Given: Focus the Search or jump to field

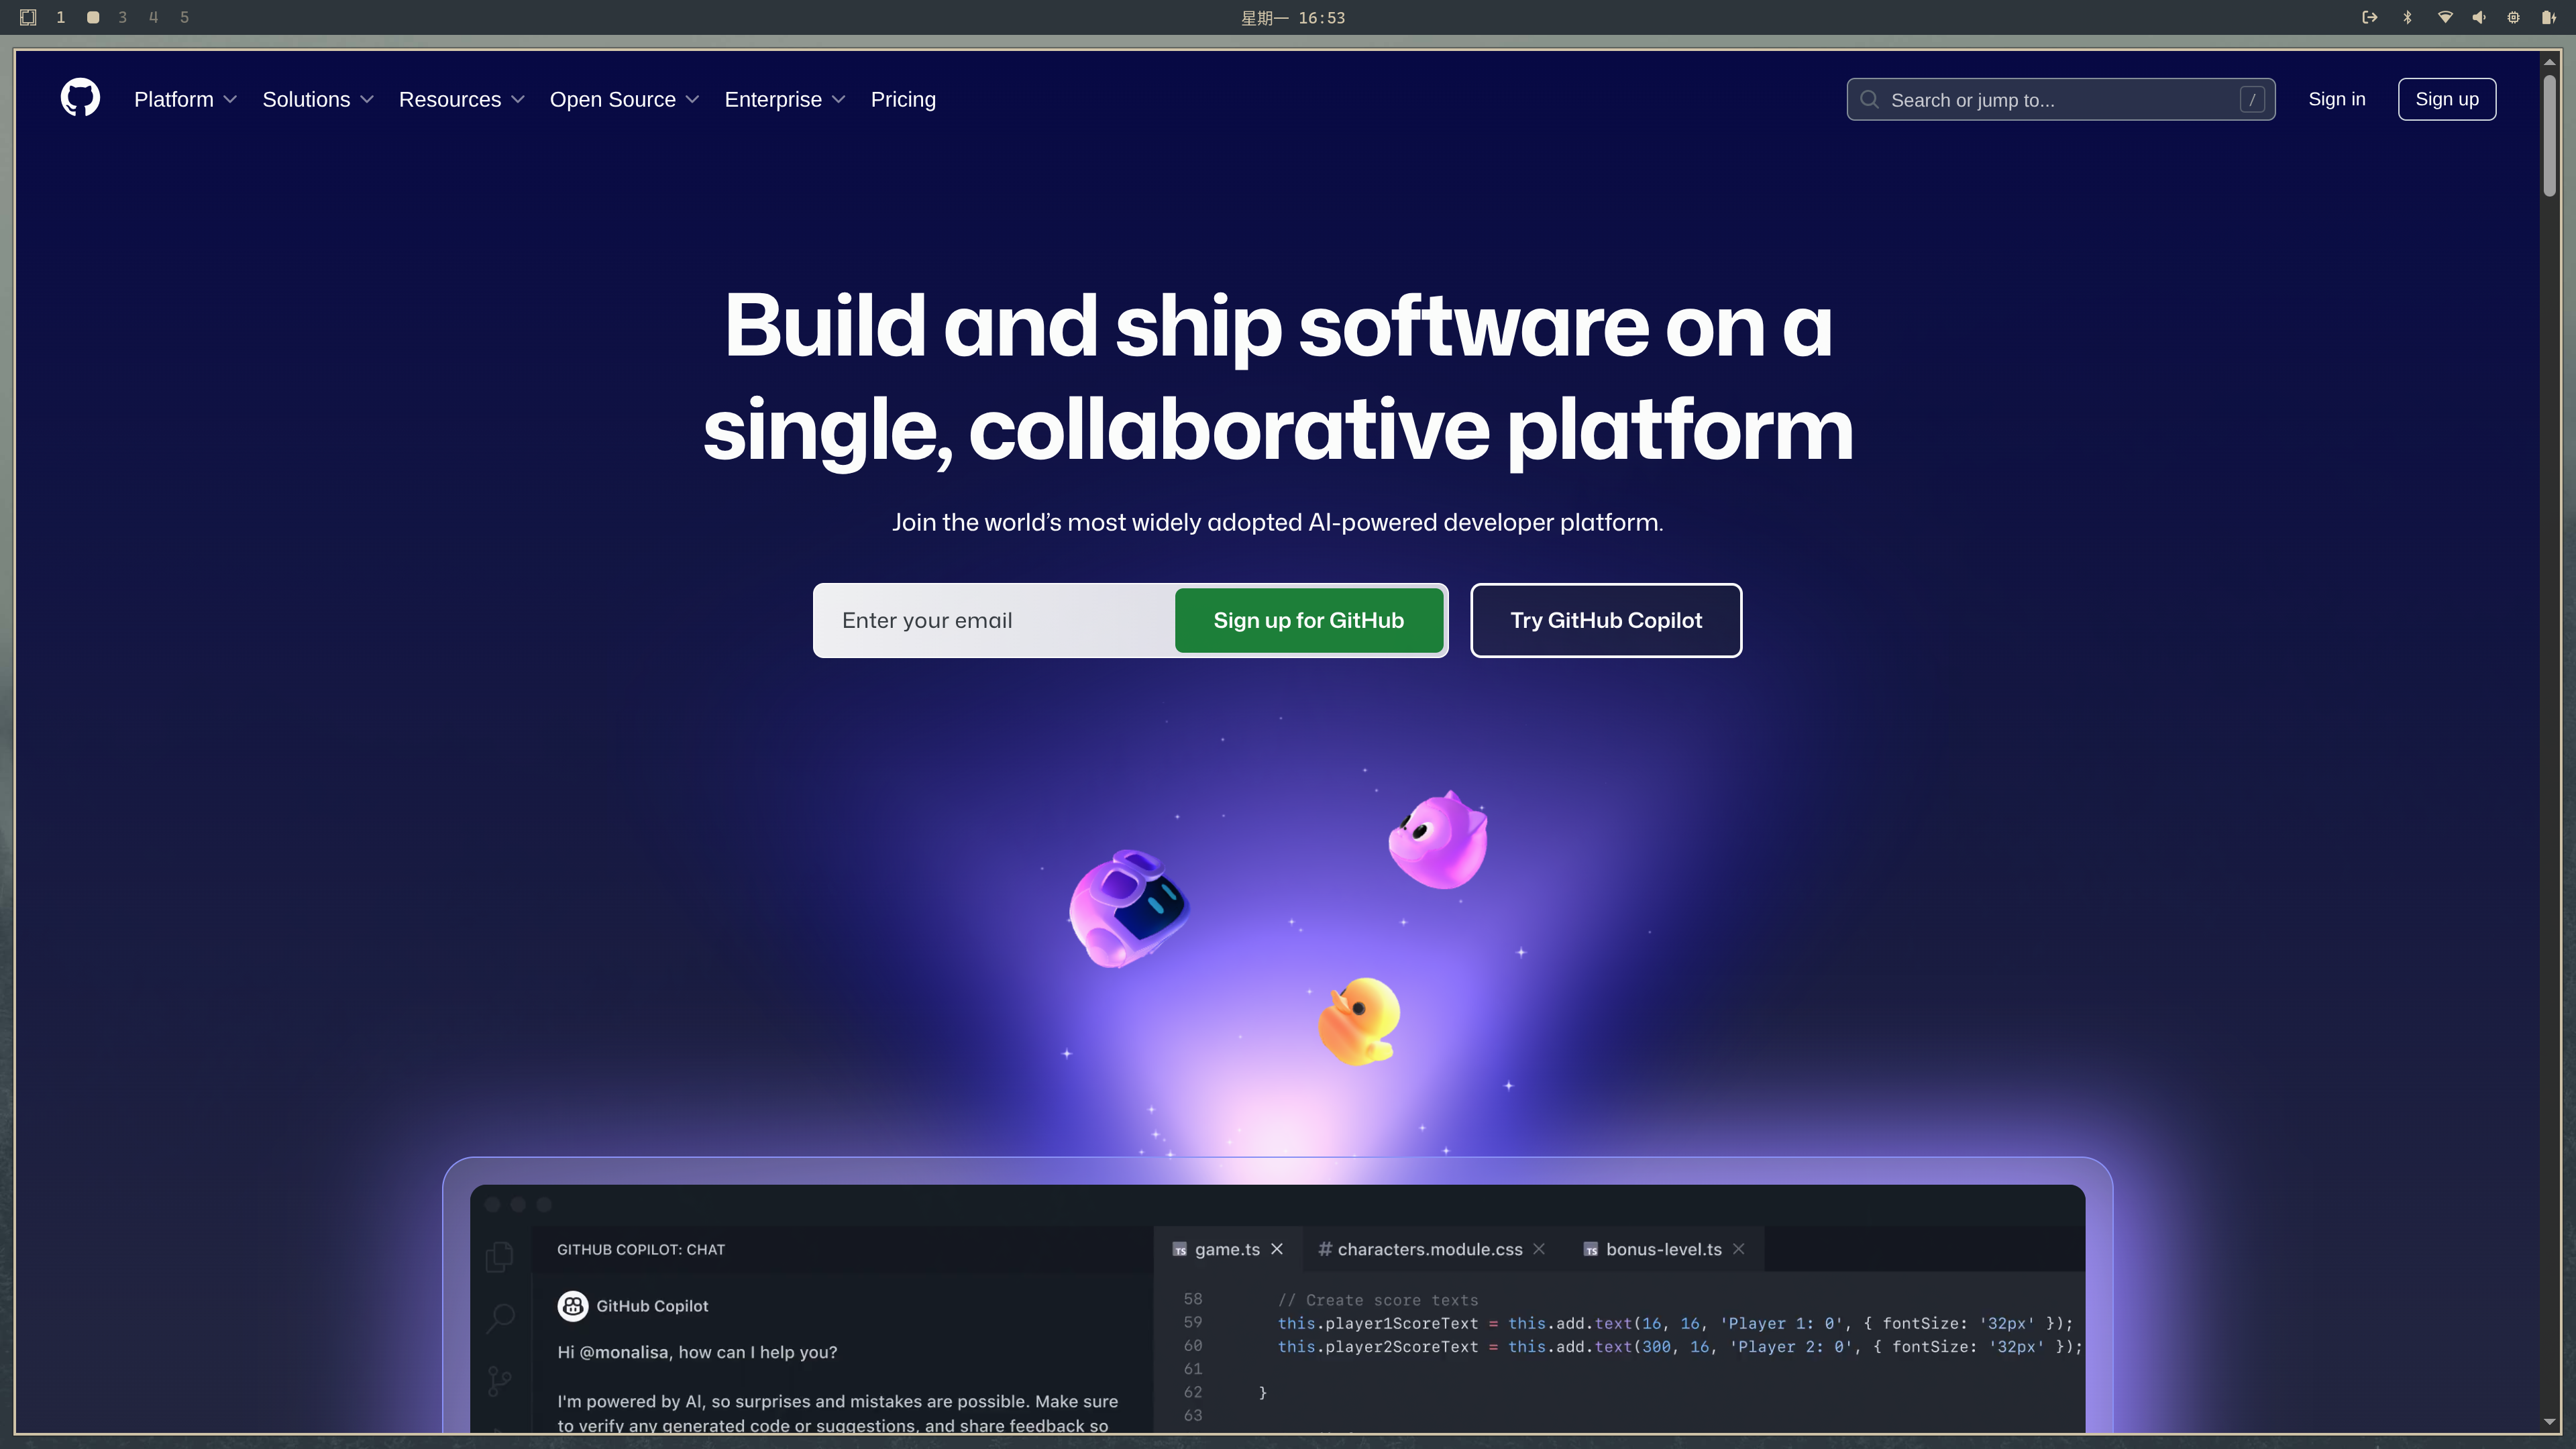Looking at the screenshot, I should coord(2060,99).
